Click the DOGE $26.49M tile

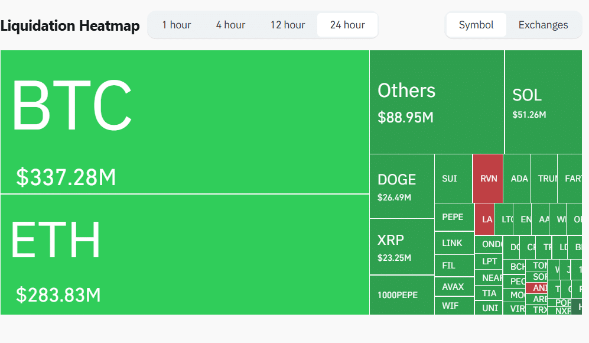402,186
